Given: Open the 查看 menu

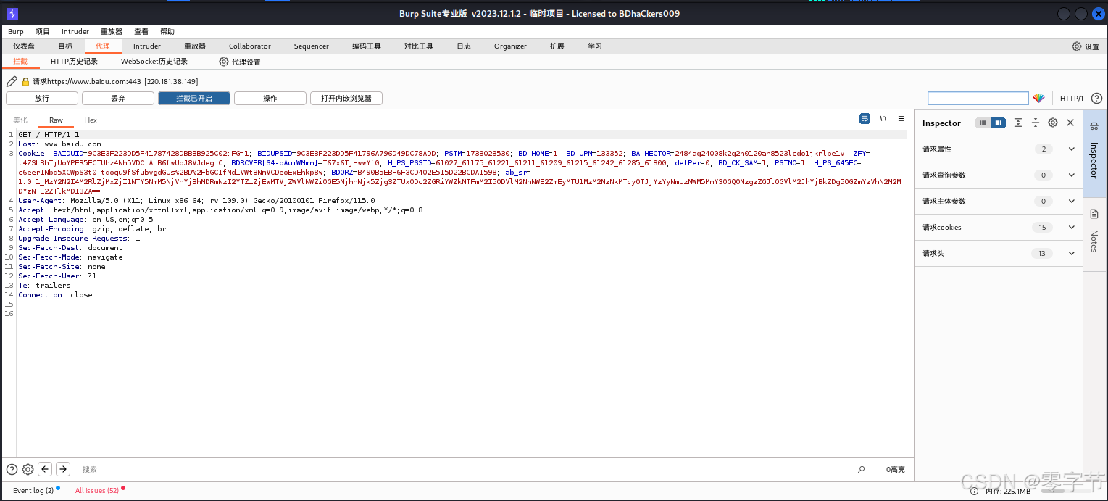Looking at the screenshot, I should [x=141, y=32].
